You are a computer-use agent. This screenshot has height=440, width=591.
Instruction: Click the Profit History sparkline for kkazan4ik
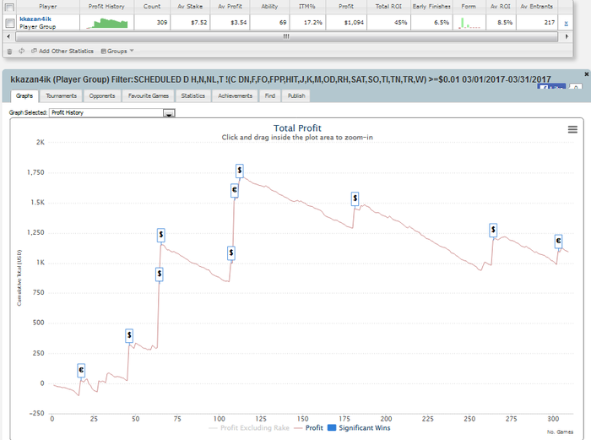[x=107, y=23]
